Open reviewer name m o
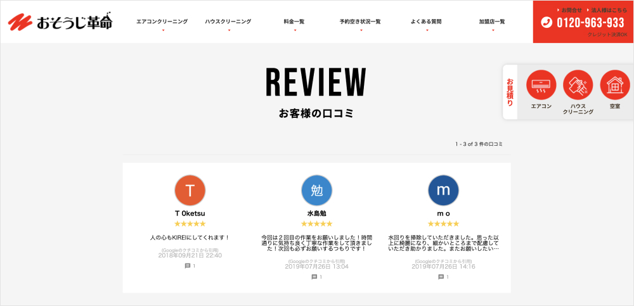The height and width of the screenshot is (306, 634). click(444, 214)
